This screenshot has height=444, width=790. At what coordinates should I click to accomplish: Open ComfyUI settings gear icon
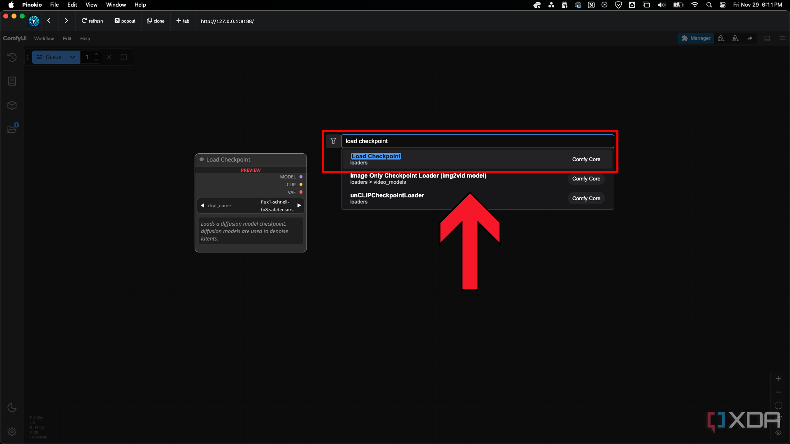pyautogui.click(x=12, y=432)
